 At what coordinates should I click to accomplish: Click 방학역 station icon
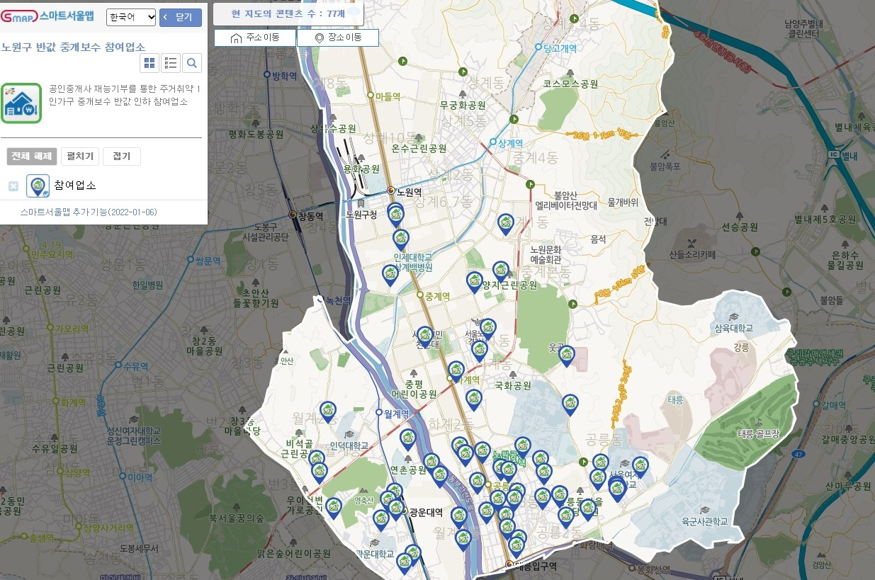click(267, 74)
